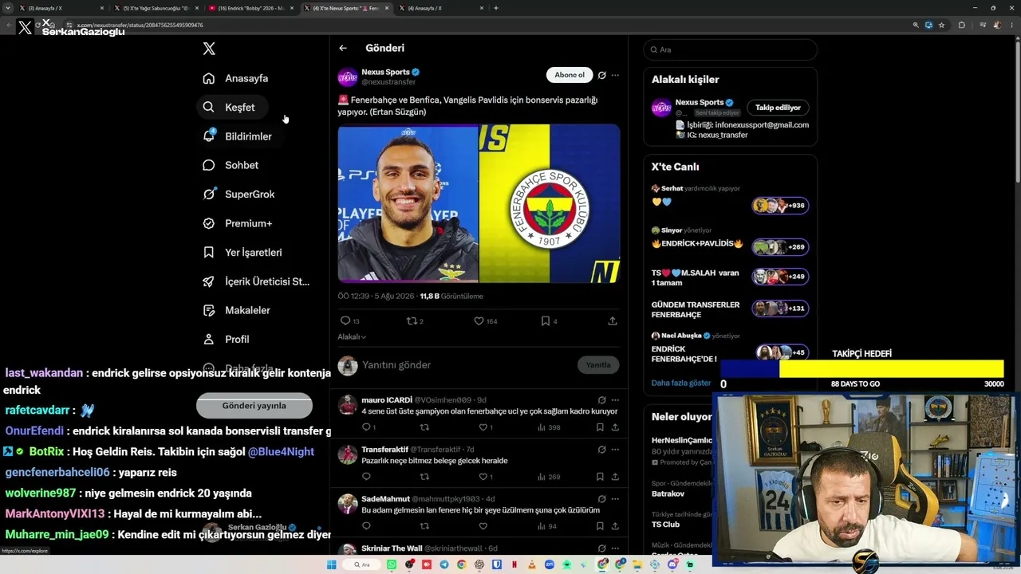Open İçerik Üreticisi Stüdyosu sidebar entry
Image resolution: width=1021 pixels, height=574 pixels.
coord(256,281)
